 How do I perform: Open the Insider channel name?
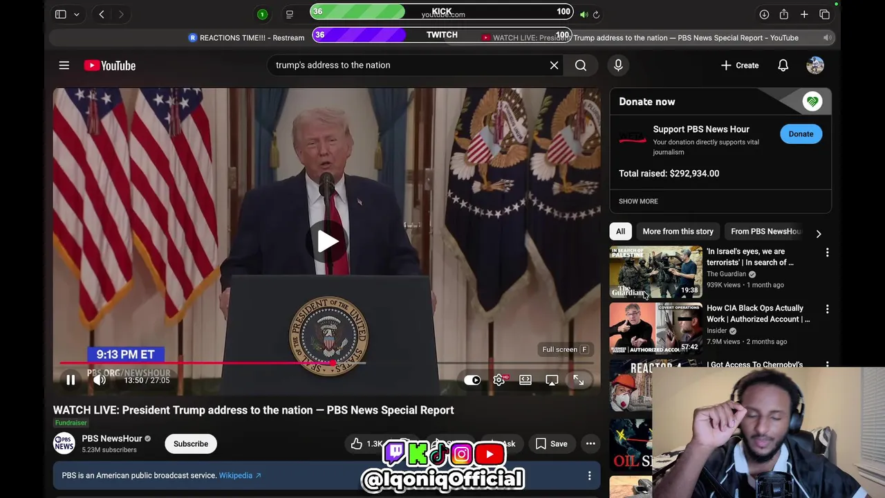pyautogui.click(x=717, y=331)
